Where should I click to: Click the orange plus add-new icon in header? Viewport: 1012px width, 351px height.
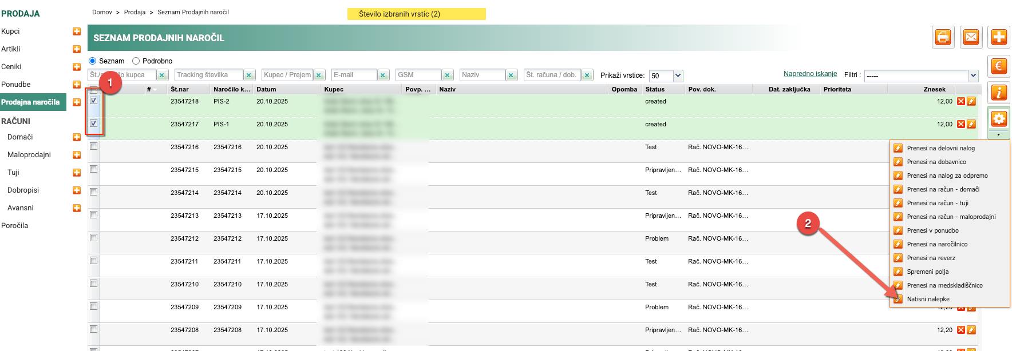click(x=999, y=37)
